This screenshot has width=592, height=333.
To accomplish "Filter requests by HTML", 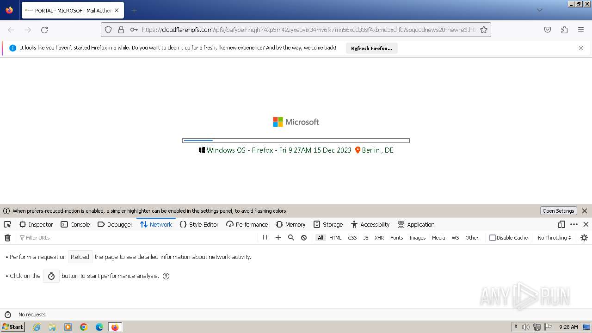I will tap(335, 238).
